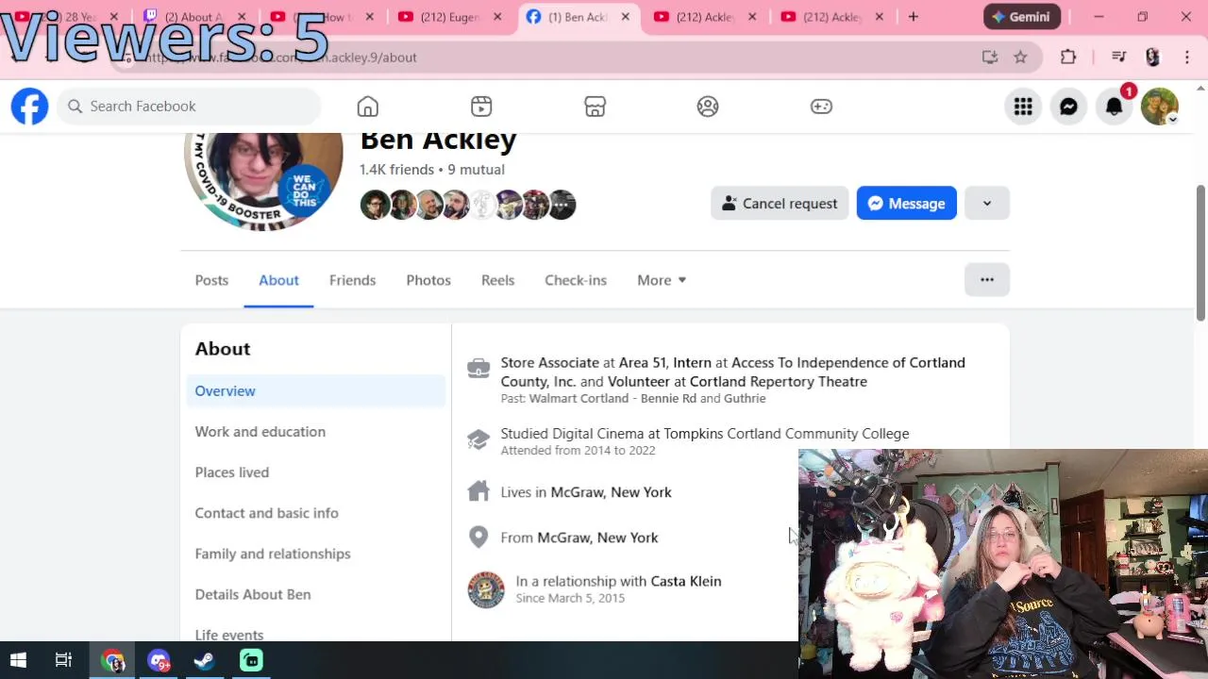This screenshot has width=1208, height=679.
Task: Click the Steam icon in taskbar
Action: pos(204,660)
